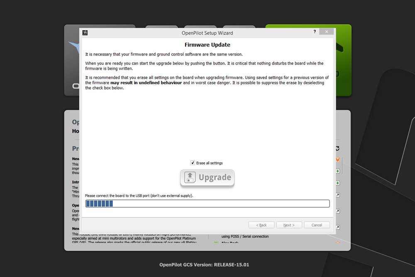Select the Firmware Update heading text

pyautogui.click(x=207, y=45)
